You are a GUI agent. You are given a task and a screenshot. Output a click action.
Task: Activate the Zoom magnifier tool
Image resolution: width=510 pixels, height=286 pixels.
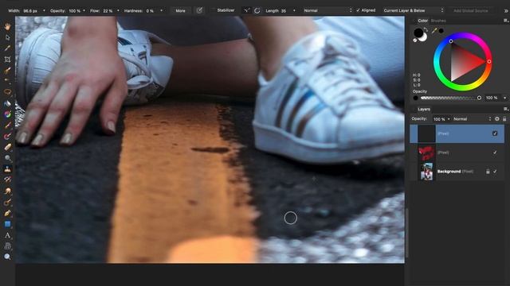tap(7, 257)
